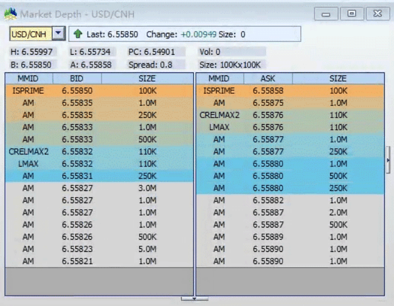Click the B: 6.55850 bid value
Screen dimensions: 394x306
coord(31,65)
